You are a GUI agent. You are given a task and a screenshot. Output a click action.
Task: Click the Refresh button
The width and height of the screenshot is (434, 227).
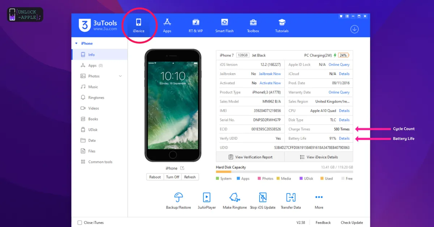[190, 177]
